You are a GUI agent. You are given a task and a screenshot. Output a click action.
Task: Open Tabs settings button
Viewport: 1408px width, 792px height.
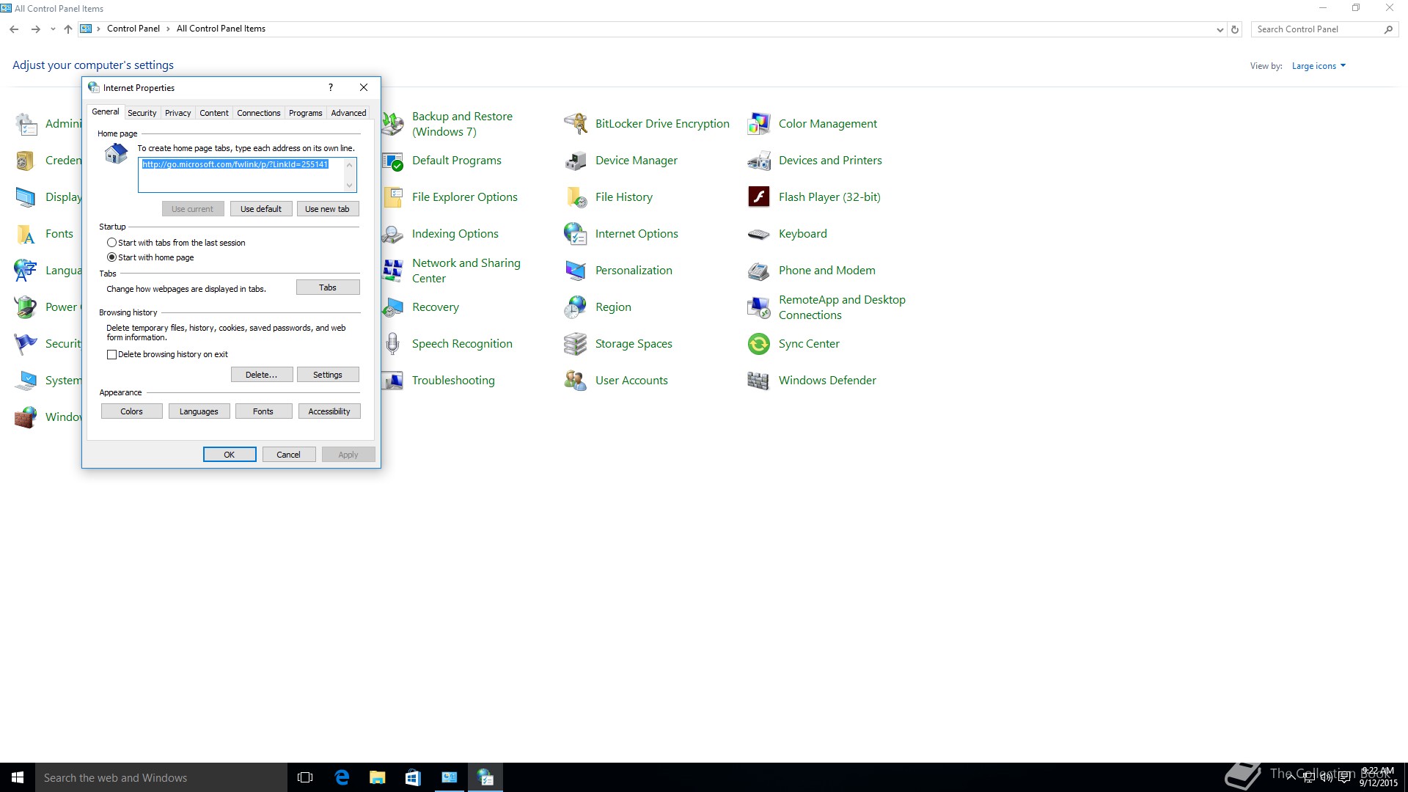coord(328,287)
